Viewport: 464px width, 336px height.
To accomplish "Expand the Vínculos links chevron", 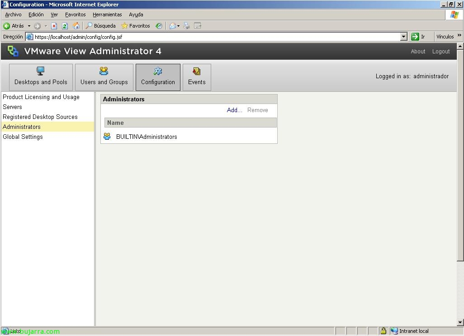I will (x=459, y=35).
